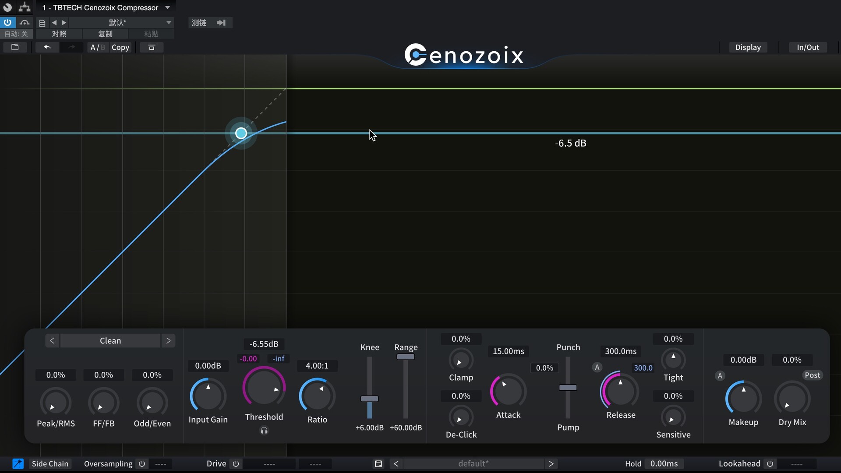Open the first Drive type dropdown

(269, 464)
